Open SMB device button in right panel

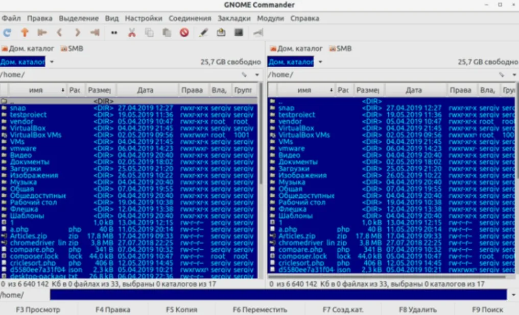[x=340, y=48]
